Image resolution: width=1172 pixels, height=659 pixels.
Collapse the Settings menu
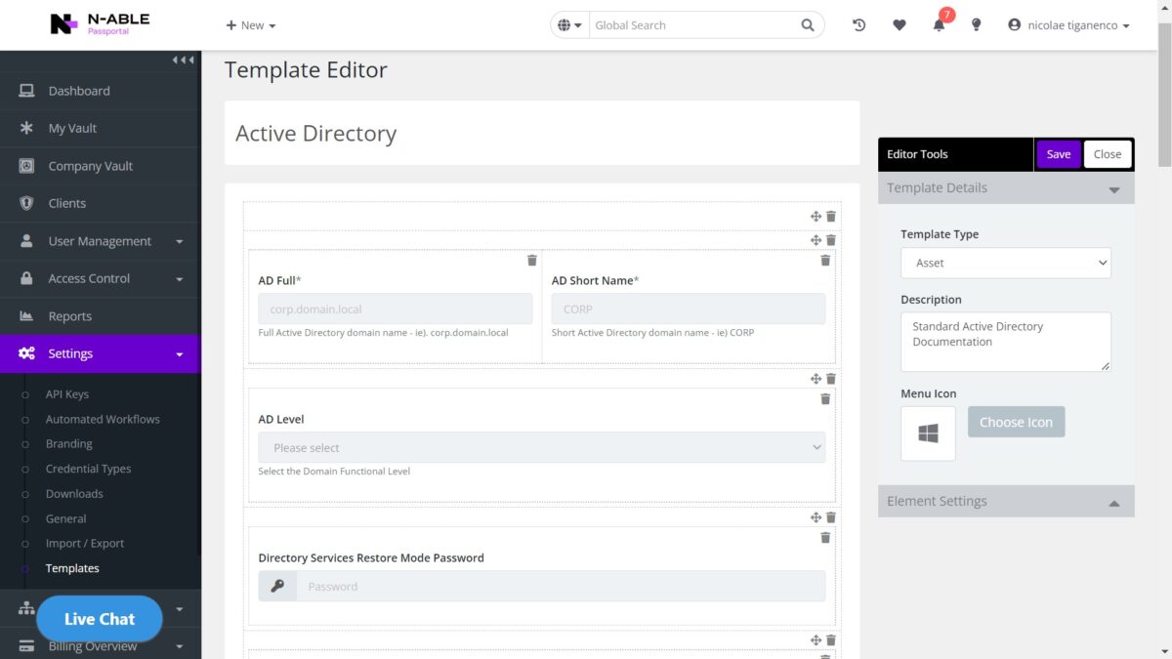coord(100,353)
